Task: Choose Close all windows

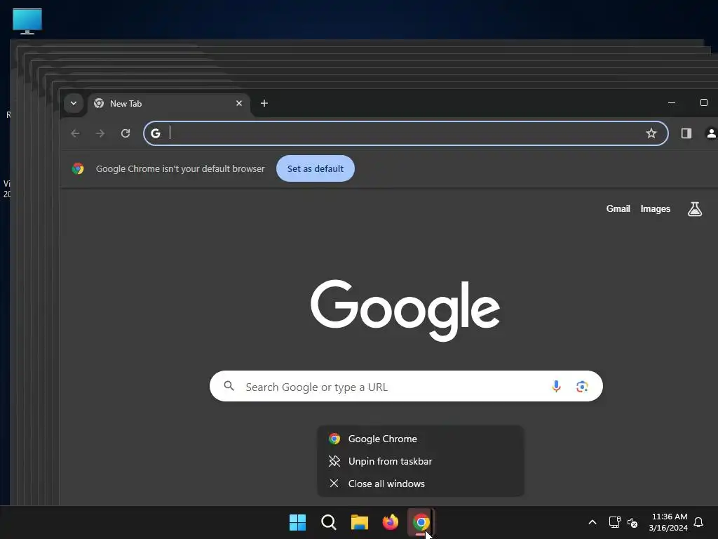Action: [421, 484]
